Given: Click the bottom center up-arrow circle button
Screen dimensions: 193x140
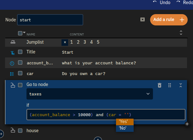Looking at the screenshot, I should (x=98, y=139).
